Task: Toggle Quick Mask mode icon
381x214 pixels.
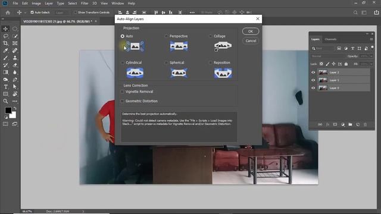Action: pyautogui.click(x=5, y=124)
